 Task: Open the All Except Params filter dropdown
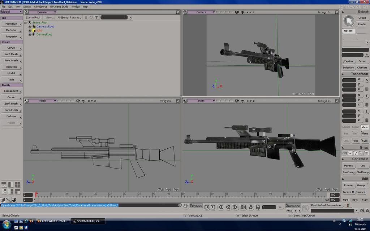click(69, 18)
